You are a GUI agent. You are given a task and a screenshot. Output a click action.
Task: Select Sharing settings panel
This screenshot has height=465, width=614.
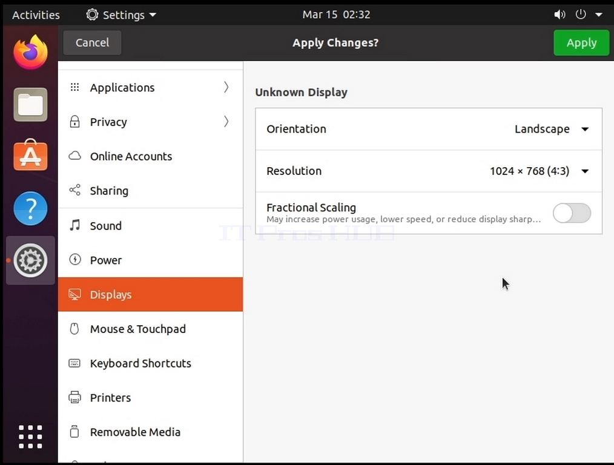pyautogui.click(x=150, y=191)
